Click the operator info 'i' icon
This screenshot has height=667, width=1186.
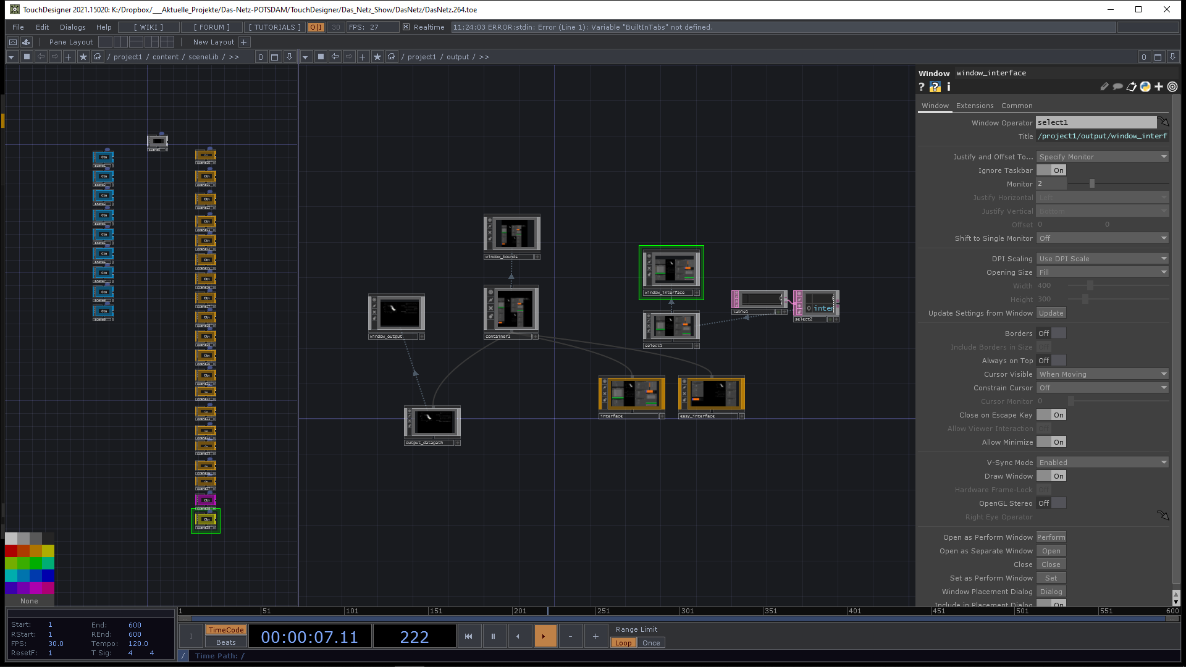[x=948, y=87]
